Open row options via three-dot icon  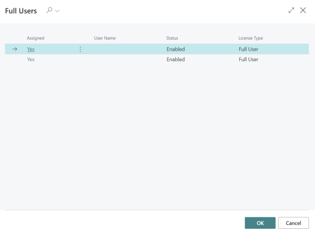80,49
